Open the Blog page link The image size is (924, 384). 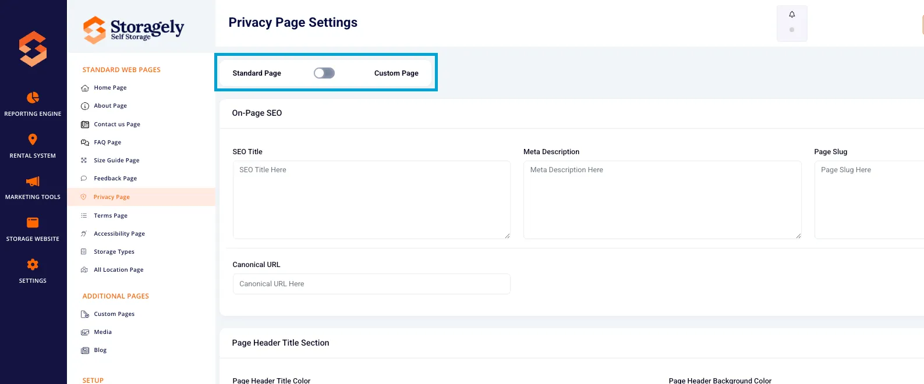tap(100, 350)
